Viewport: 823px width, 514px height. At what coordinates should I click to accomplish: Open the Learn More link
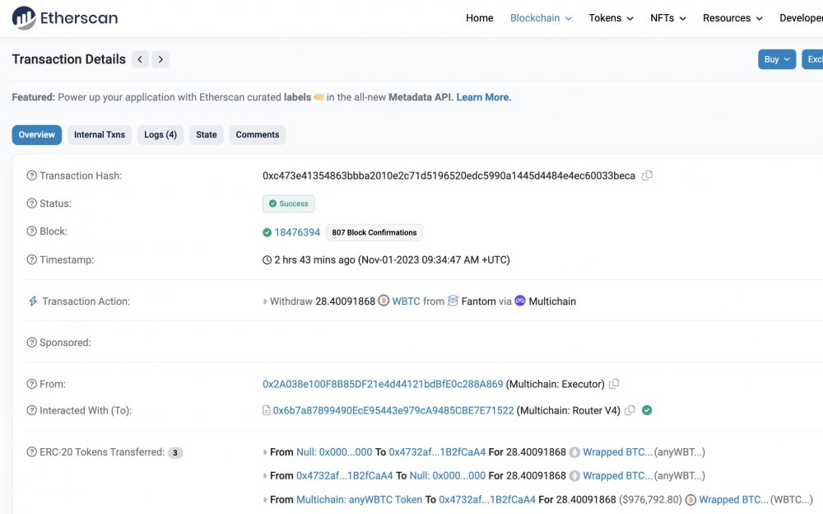pyautogui.click(x=483, y=97)
